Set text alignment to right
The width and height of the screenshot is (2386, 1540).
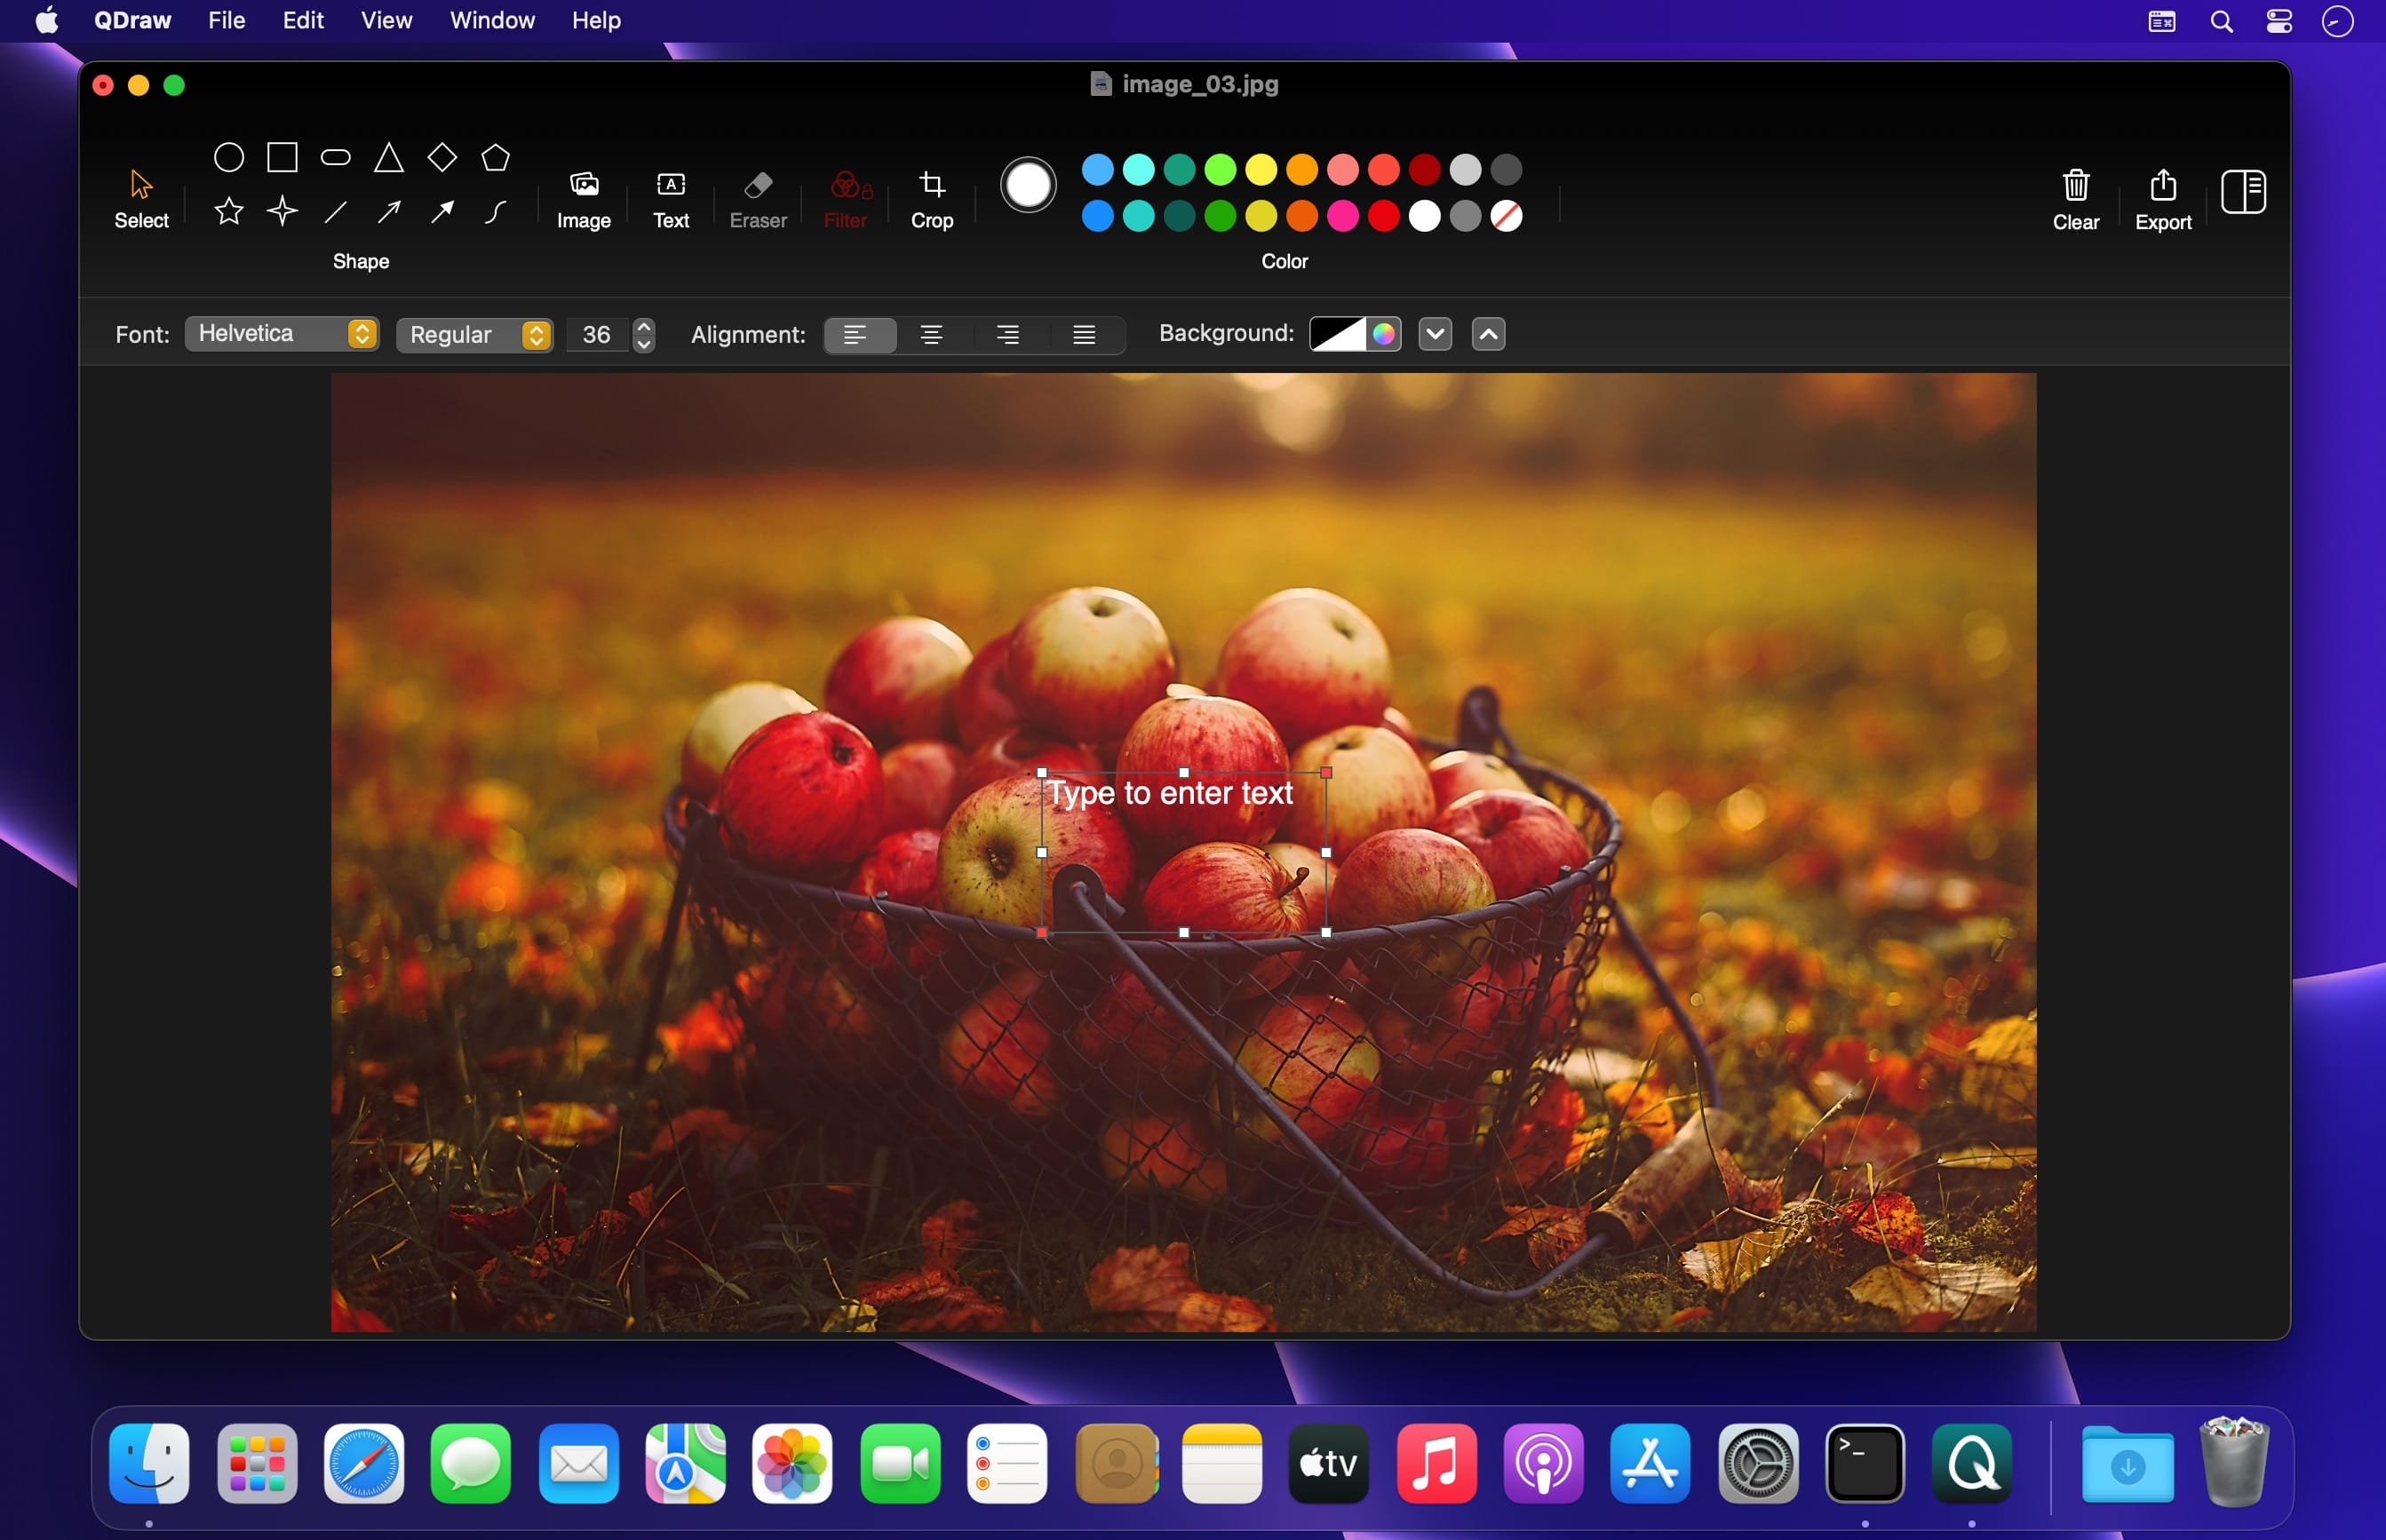pos(1007,335)
